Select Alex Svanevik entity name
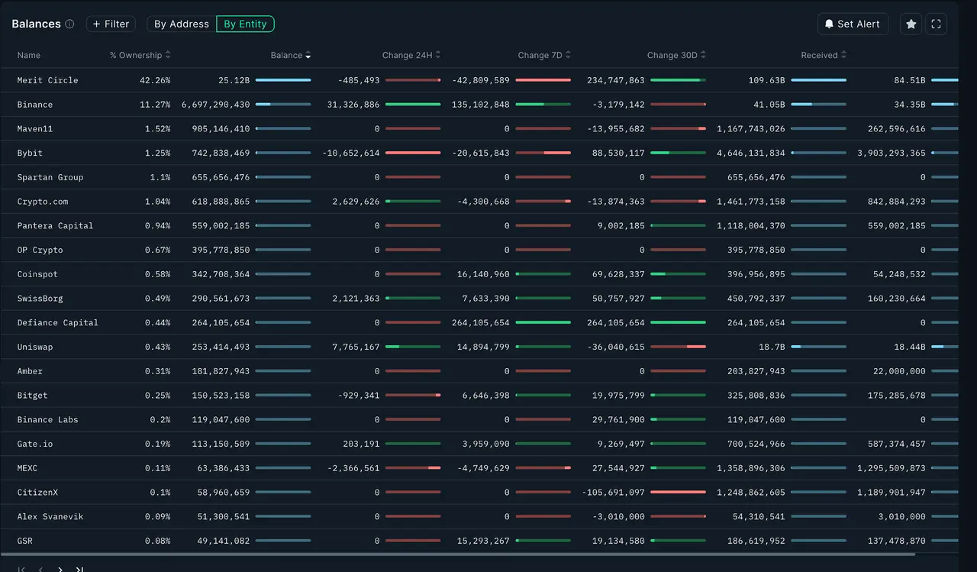977x572 pixels. pos(50,517)
